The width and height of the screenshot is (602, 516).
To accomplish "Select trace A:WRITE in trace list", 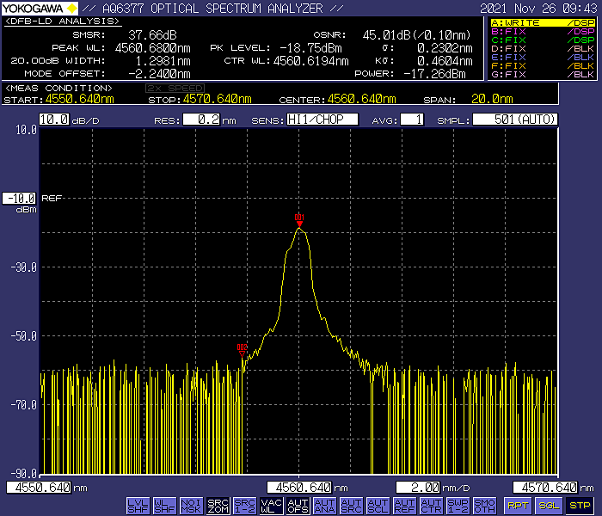I will 542,22.
